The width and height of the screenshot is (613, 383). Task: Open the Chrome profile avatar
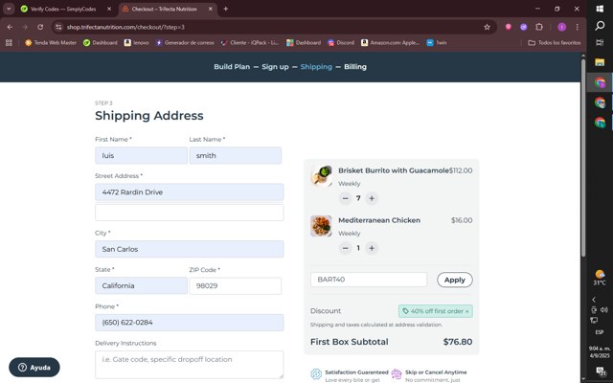coord(562,27)
